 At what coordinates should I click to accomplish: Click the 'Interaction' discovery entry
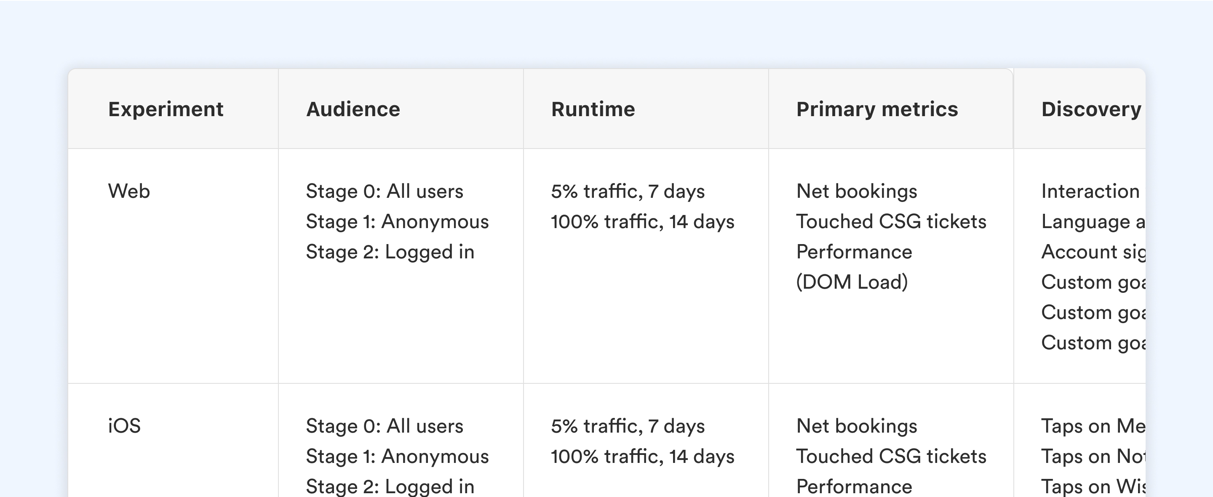(1090, 191)
